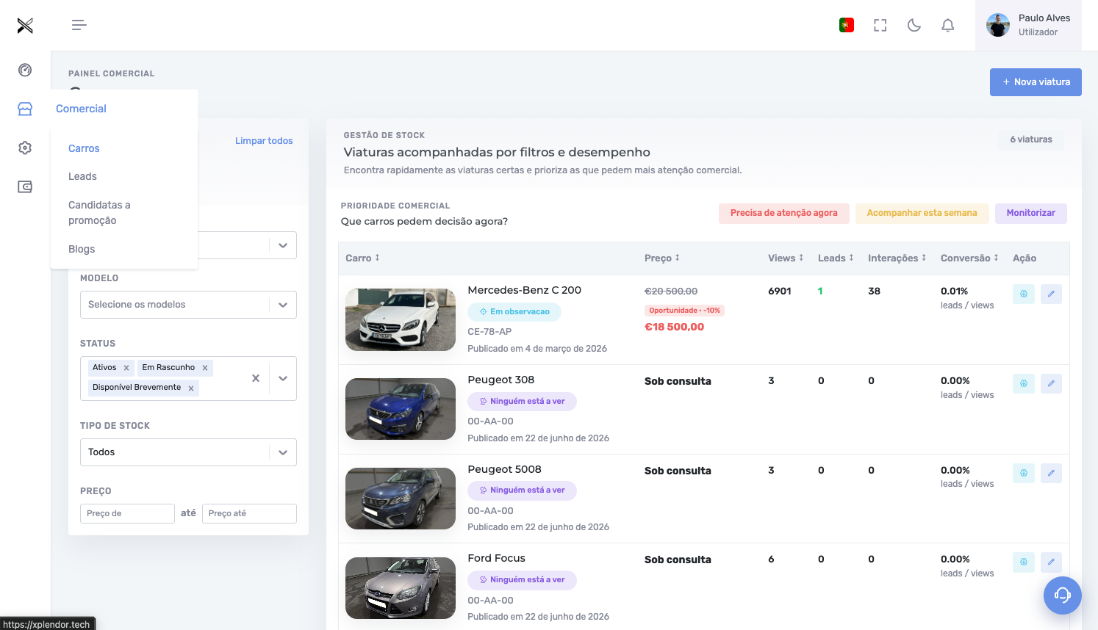Filter by Precisa de atenção agora

click(x=783, y=213)
